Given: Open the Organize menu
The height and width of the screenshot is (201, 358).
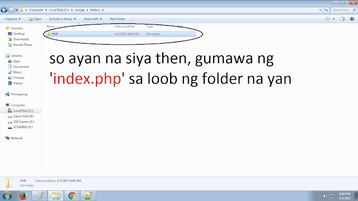Looking at the screenshot, I should pos(12,19).
